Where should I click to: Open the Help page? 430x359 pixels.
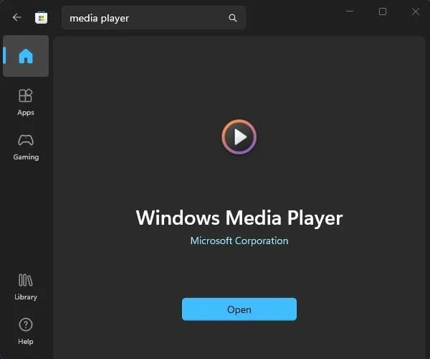[x=26, y=332]
